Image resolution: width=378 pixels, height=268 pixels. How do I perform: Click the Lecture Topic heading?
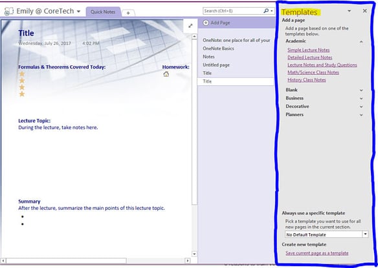click(x=34, y=121)
